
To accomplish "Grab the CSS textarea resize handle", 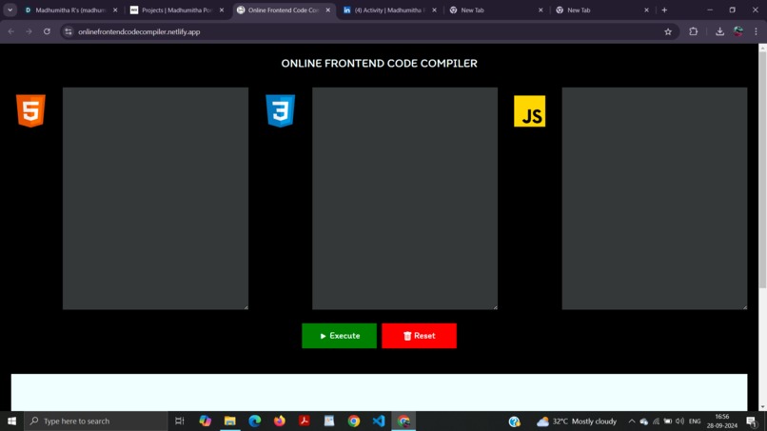I will pyautogui.click(x=495, y=306).
